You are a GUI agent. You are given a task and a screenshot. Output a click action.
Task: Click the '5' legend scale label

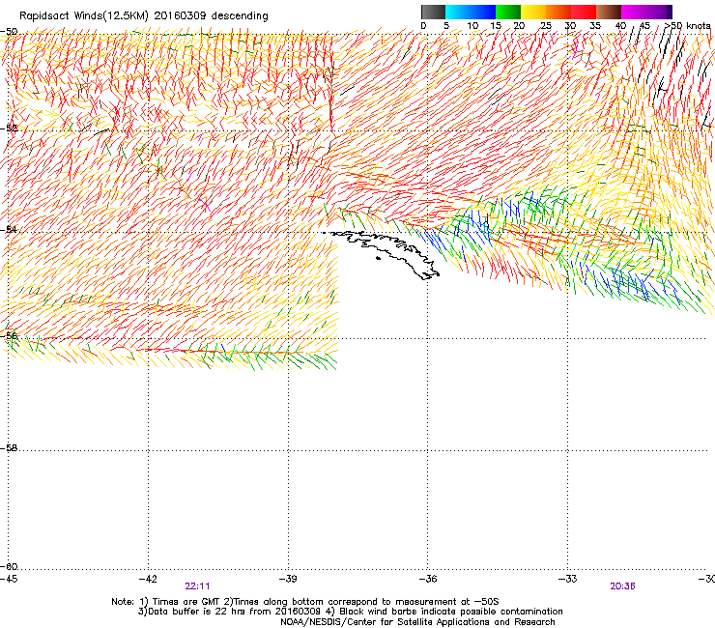tap(446, 26)
